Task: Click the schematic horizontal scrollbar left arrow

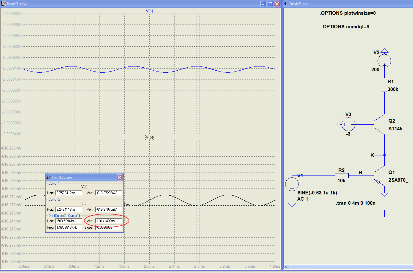Action: [x=286, y=267]
